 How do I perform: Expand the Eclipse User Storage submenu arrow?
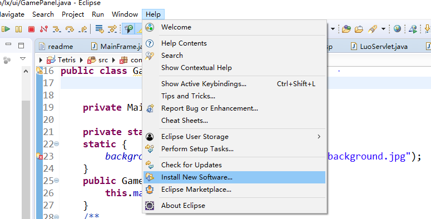click(319, 137)
